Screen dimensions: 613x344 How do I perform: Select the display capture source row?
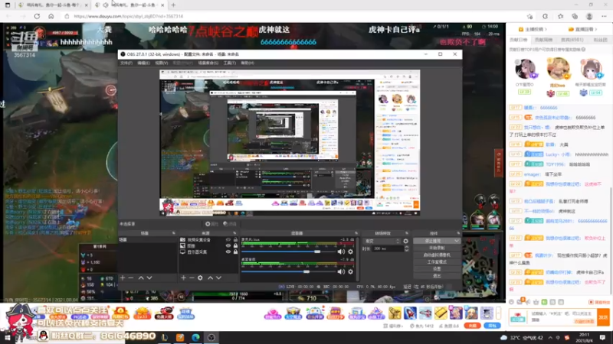click(x=208, y=252)
